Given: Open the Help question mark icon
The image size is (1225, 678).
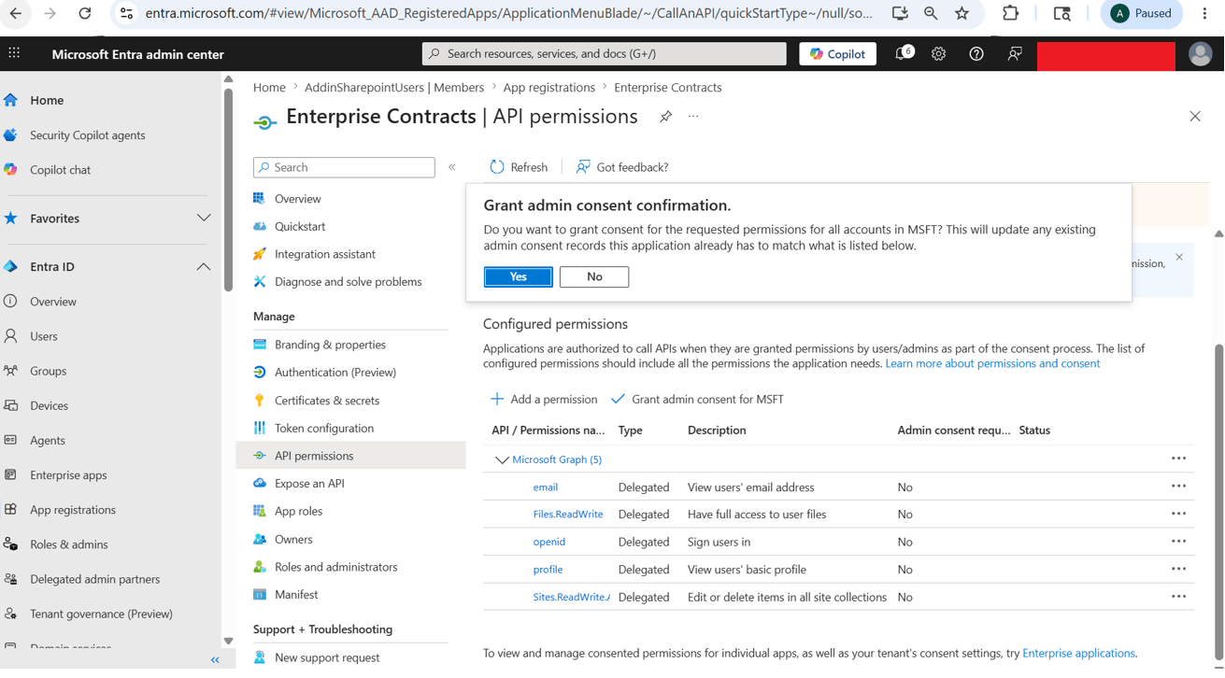Looking at the screenshot, I should pos(976,54).
